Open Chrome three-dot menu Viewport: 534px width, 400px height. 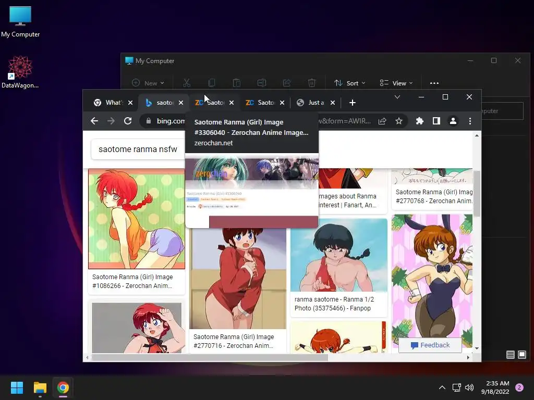click(x=470, y=121)
